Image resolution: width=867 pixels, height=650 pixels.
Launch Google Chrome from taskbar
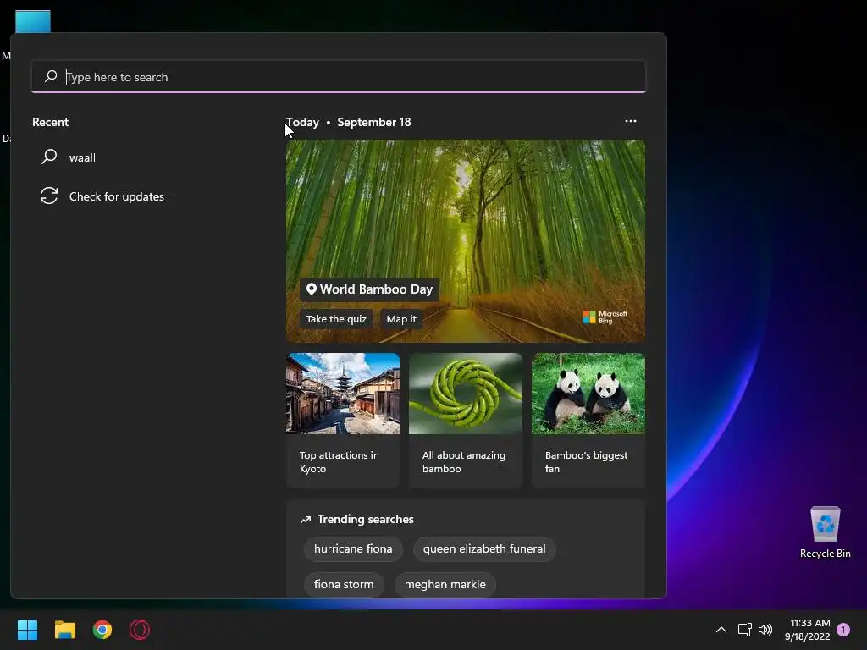[102, 630]
